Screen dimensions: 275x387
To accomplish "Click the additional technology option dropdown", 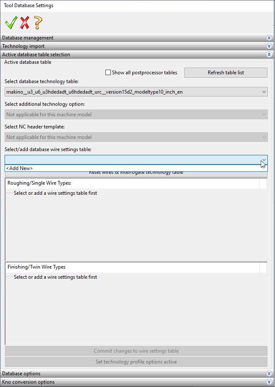I will point(136,115).
